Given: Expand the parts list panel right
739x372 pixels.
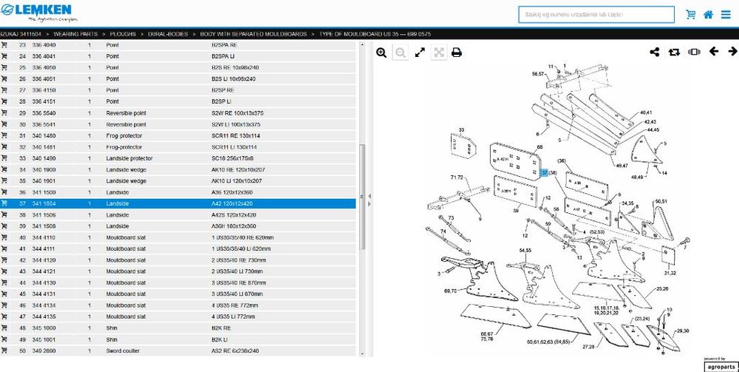Looking at the screenshot, I should [x=369, y=203].
